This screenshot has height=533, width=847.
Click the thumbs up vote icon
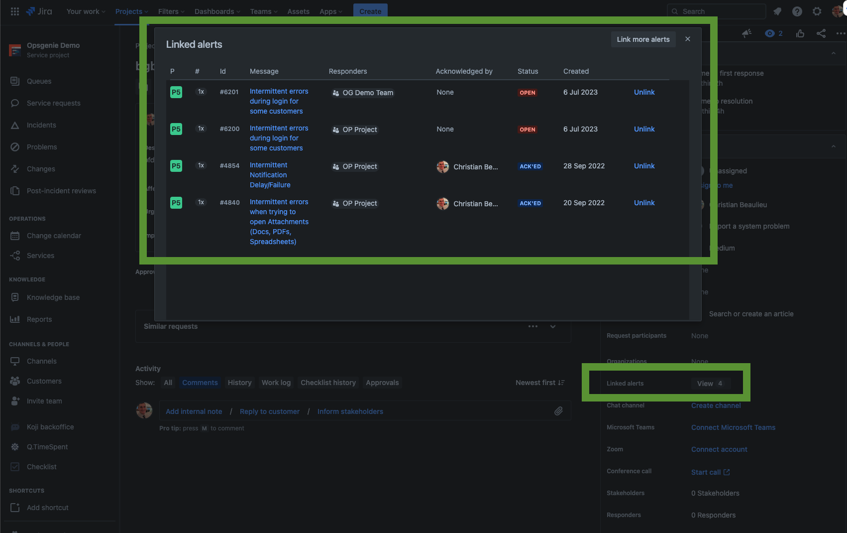click(800, 33)
